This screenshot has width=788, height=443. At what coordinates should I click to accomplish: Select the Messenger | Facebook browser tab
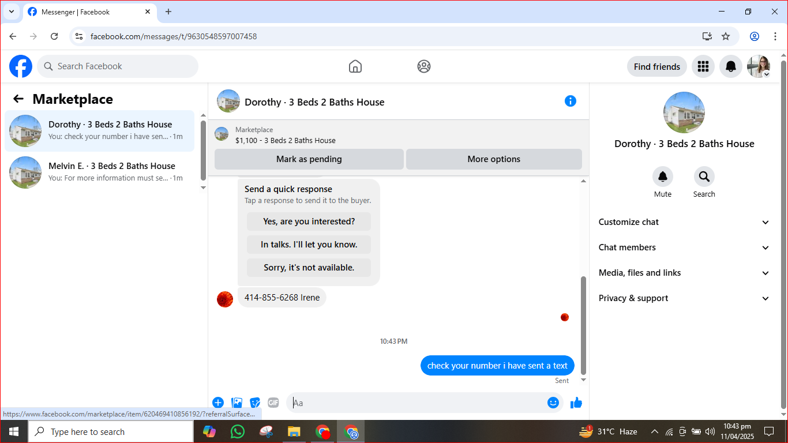[89, 12]
